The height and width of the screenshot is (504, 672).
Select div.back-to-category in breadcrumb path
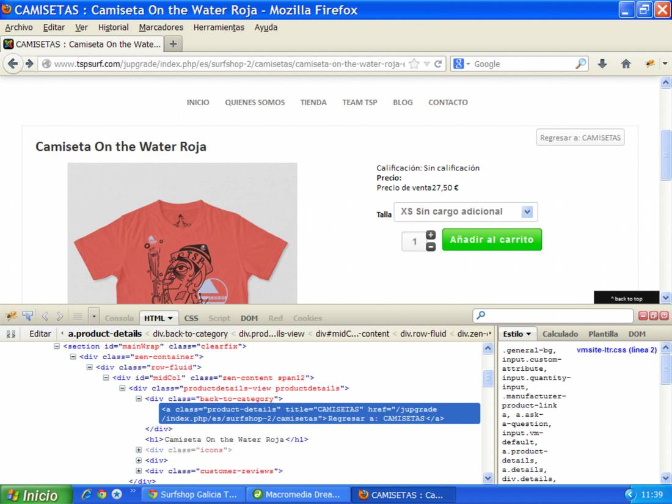coord(190,334)
